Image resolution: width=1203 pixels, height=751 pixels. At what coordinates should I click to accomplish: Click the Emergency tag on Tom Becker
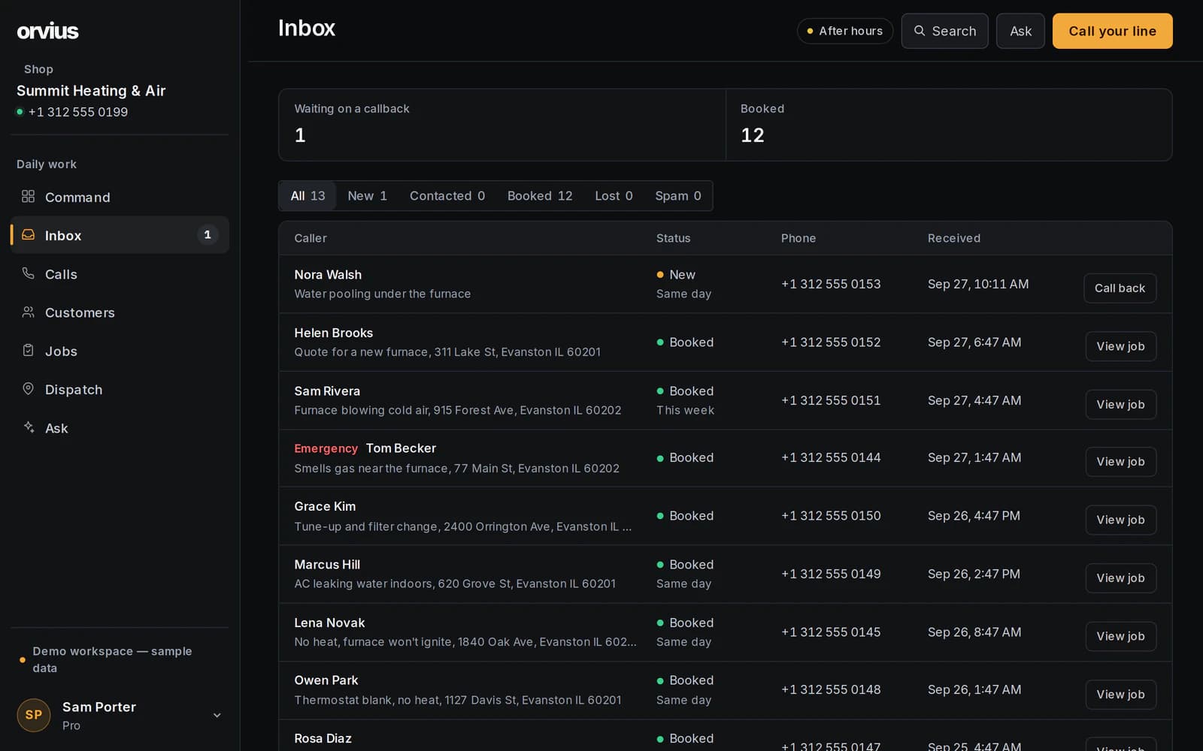pos(326,448)
